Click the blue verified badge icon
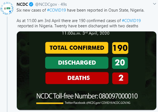 [31, 4]
